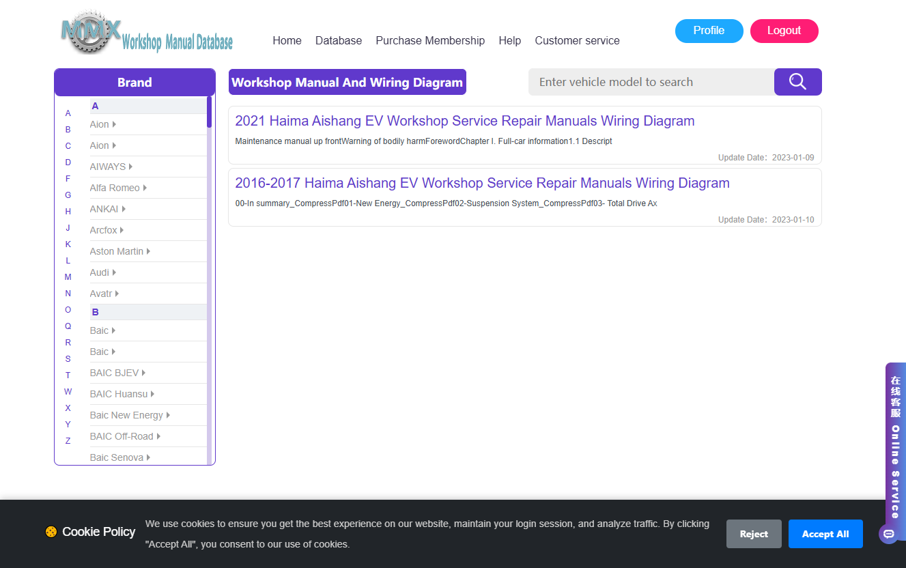Image resolution: width=906 pixels, height=568 pixels.
Task: Click the Cookie Policy cookie icon
Action: click(x=51, y=532)
